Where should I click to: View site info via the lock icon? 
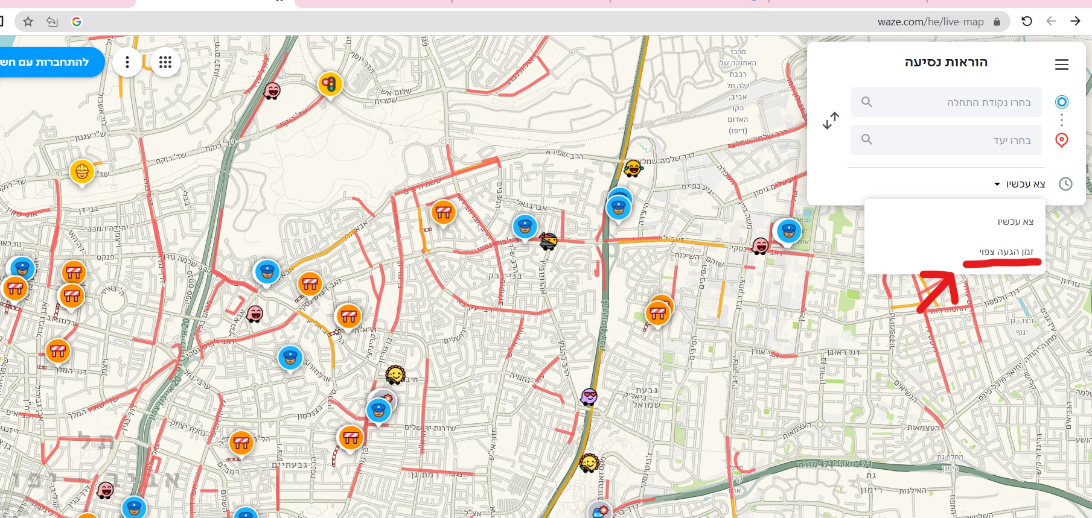997,22
